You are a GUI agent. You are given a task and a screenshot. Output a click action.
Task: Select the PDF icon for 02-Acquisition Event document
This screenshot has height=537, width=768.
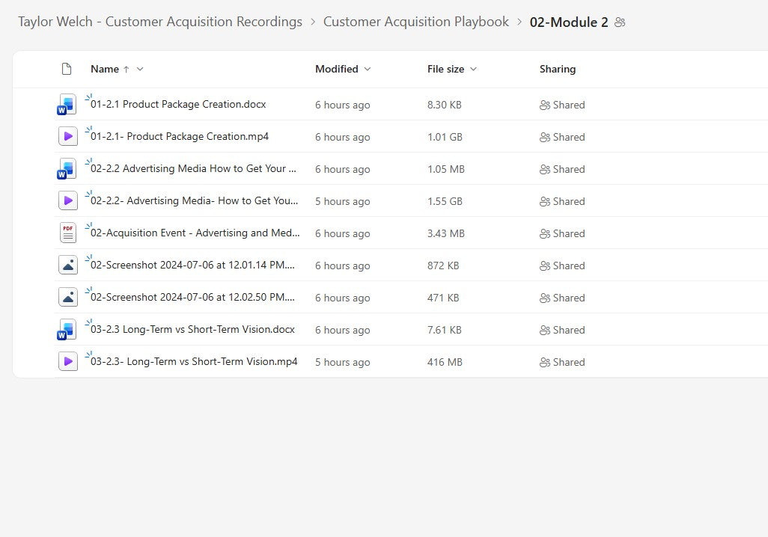point(67,233)
